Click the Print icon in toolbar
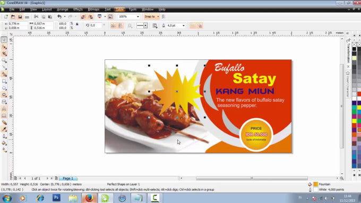Viewport: 361px width, 203px height. click(27, 16)
